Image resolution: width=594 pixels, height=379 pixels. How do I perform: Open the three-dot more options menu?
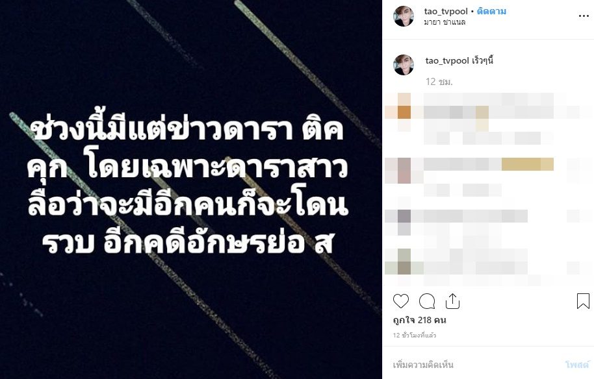(x=584, y=16)
